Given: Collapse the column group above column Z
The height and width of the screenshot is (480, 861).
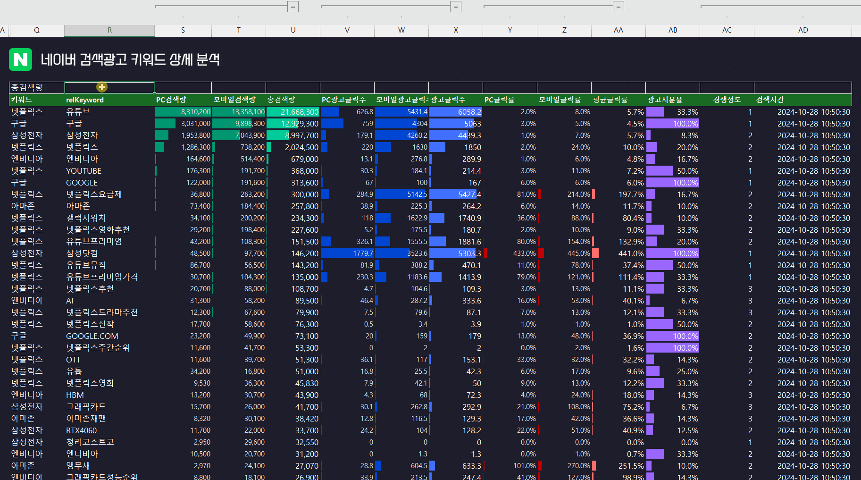Looking at the screenshot, I should pos(618,7).
